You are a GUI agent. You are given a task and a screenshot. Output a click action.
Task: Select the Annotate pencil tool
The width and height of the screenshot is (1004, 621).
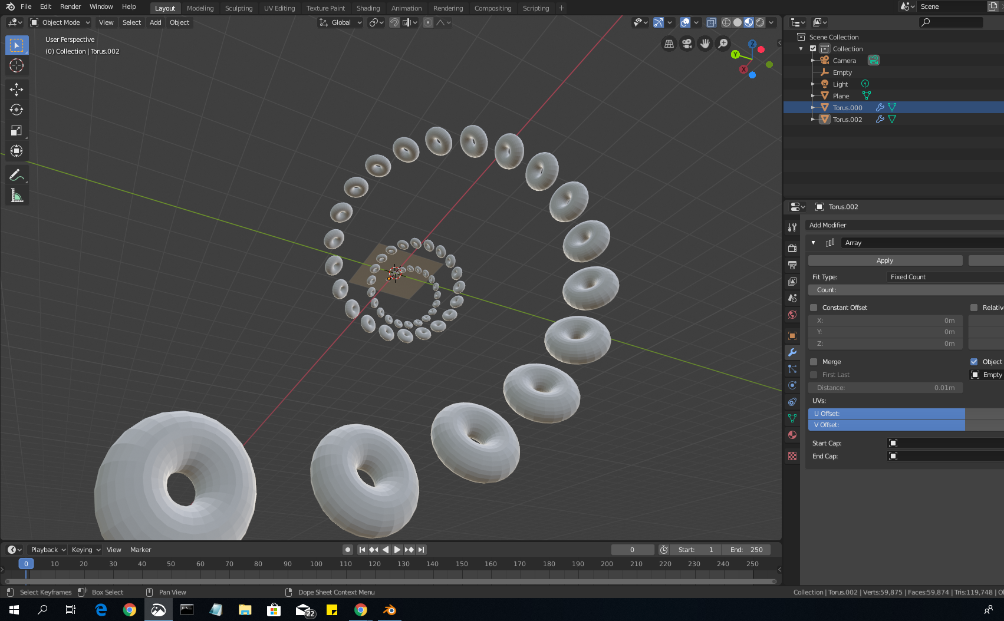point(17,175)
